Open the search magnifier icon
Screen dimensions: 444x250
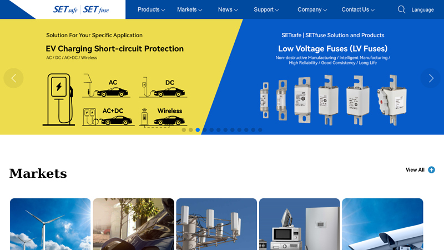[x=401, y=9]
